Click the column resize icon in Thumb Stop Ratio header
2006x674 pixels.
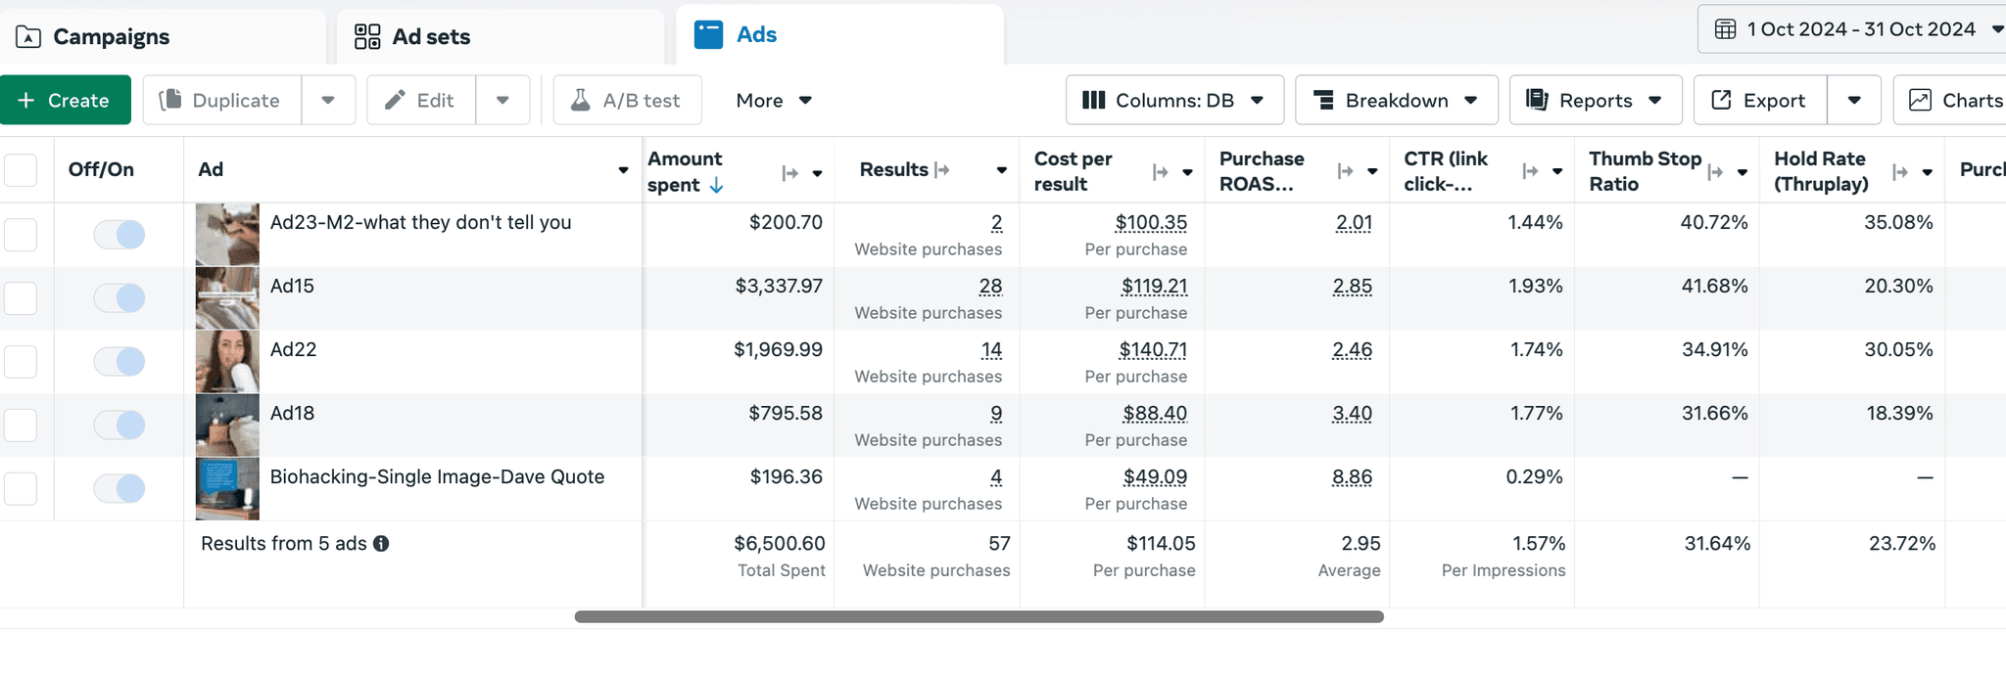coord(1715,172)
